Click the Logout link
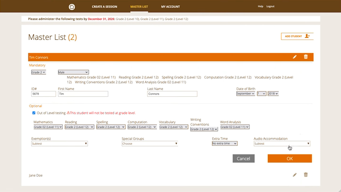Viewport: 341px width, 192px height. (x=270, y=6)
